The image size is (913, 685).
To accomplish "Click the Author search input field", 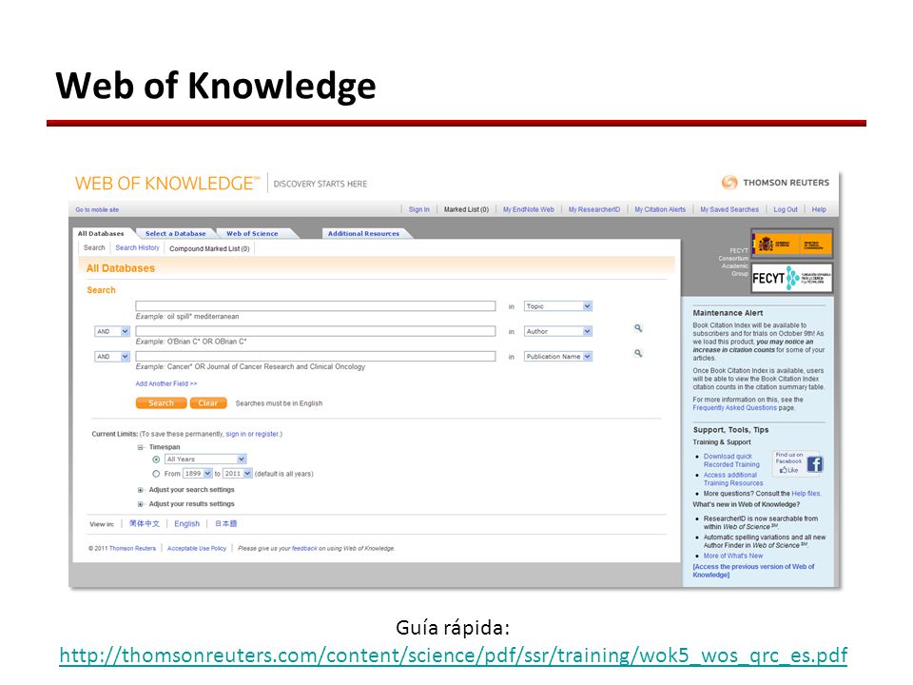I will [316, 331].
